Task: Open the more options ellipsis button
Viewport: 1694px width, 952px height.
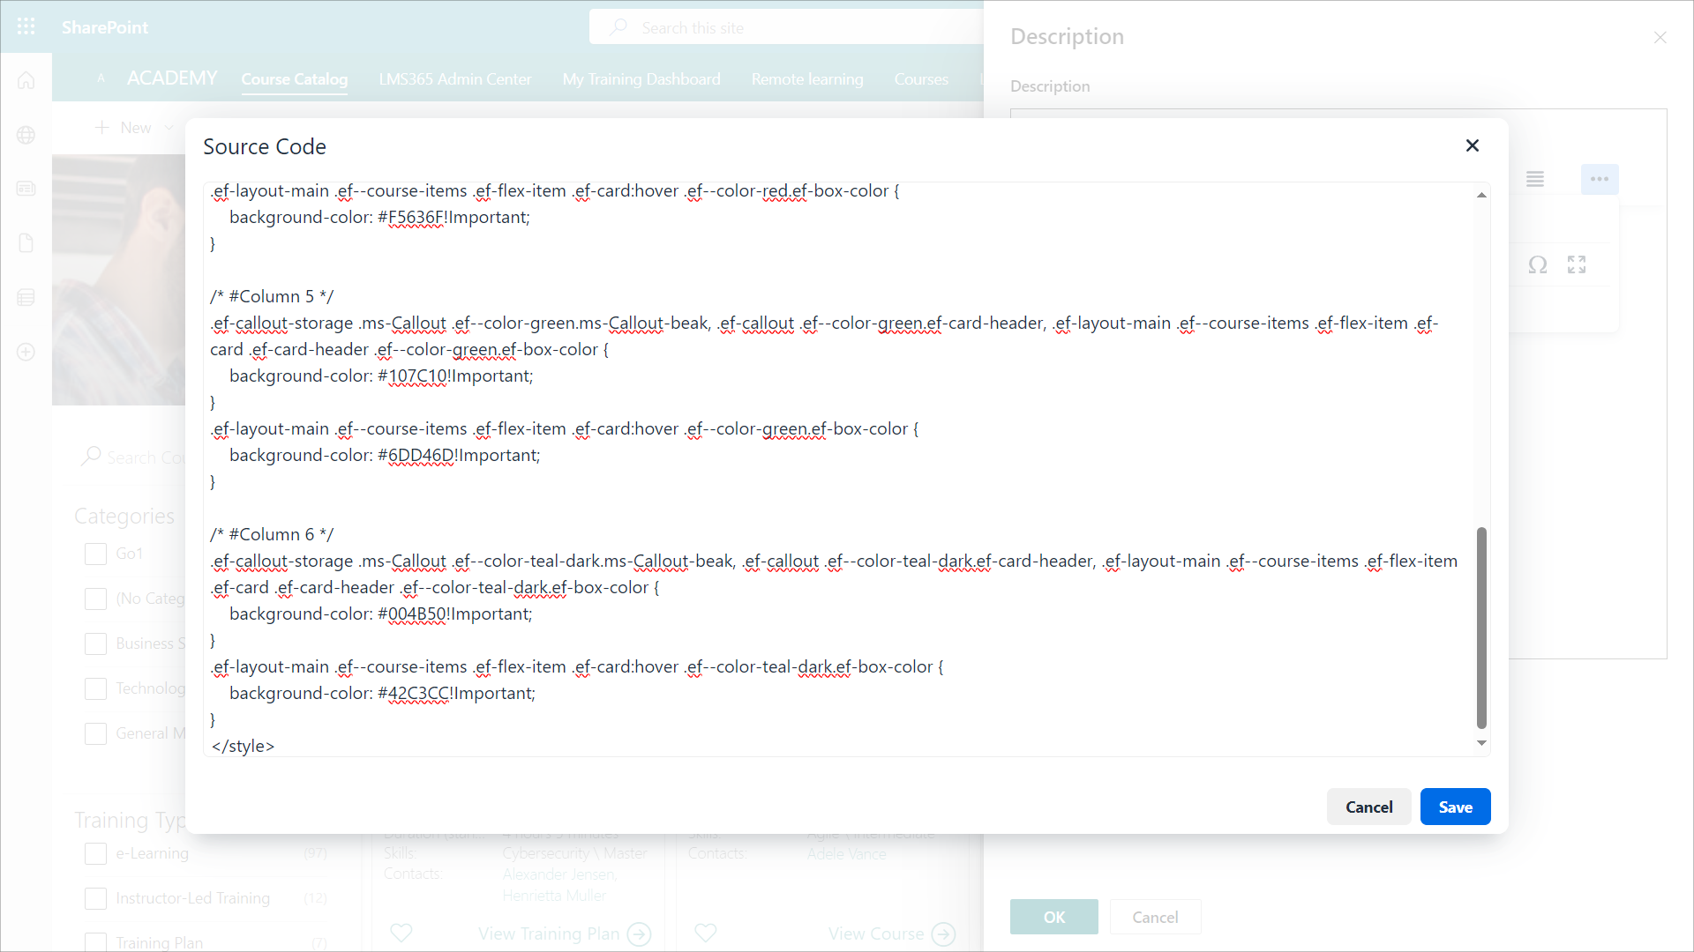Action: pyautogui.click(x=1599, y=179)
